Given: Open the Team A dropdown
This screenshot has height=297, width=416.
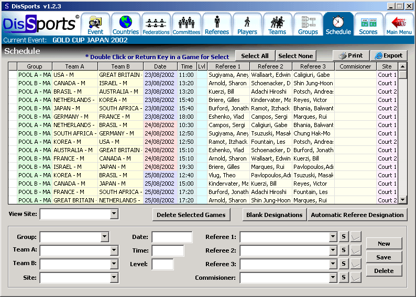Looking at the screenshot, I should pos(114,250).
